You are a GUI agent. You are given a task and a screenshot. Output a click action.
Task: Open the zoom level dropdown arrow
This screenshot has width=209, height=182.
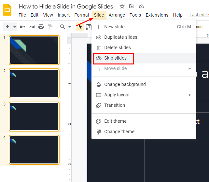click(x=70, y=27)
